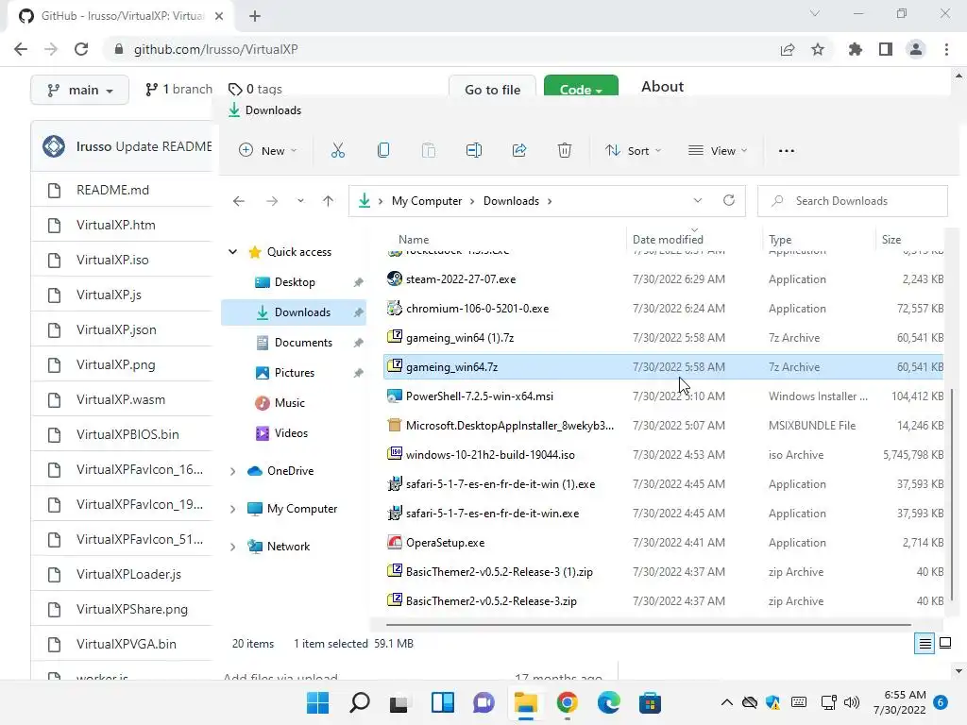Switch to details view layout icon

[x=925, y=644]
